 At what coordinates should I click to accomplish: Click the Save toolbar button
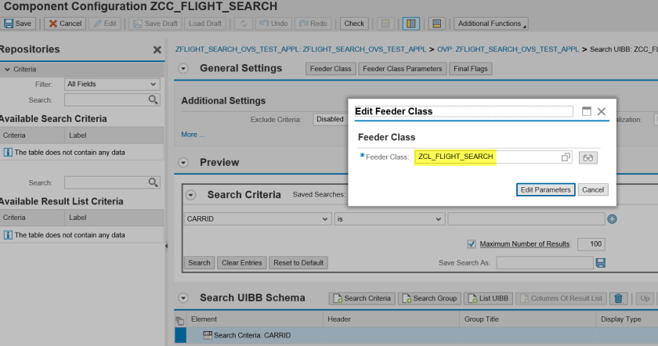point(17,23)
